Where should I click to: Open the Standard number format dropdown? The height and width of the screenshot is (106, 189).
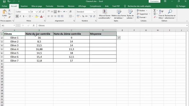coord(94,12)
